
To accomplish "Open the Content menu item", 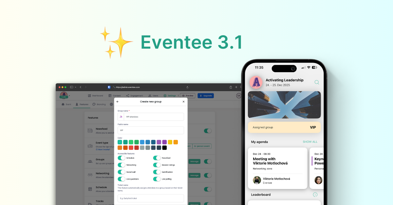I will point(115,96).
